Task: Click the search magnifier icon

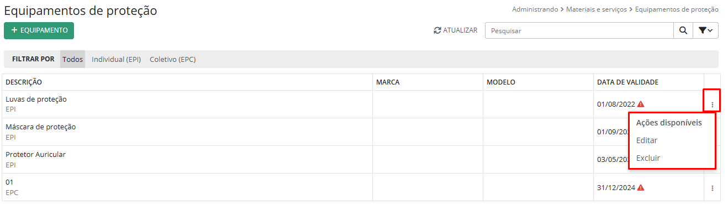Action: tap(683, 31)
